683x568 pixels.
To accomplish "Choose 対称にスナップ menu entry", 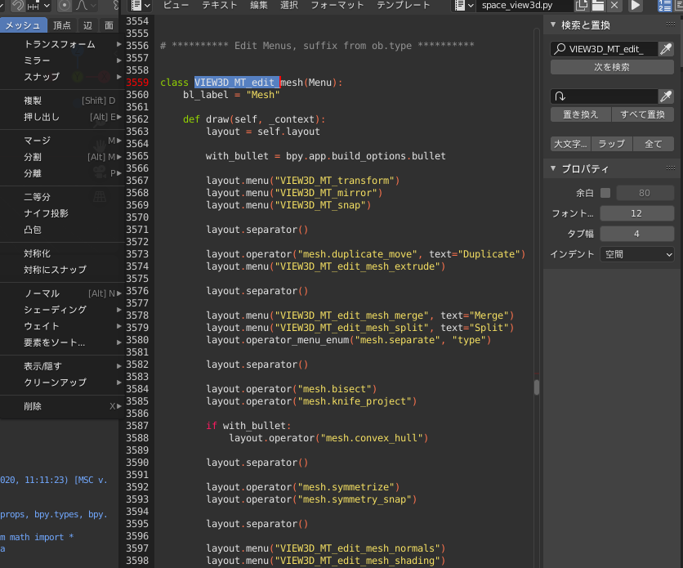I will [62, 270].
